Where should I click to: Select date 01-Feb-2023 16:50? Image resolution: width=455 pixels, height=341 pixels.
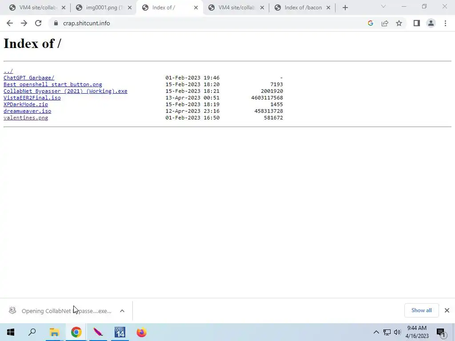click(192, 118)
